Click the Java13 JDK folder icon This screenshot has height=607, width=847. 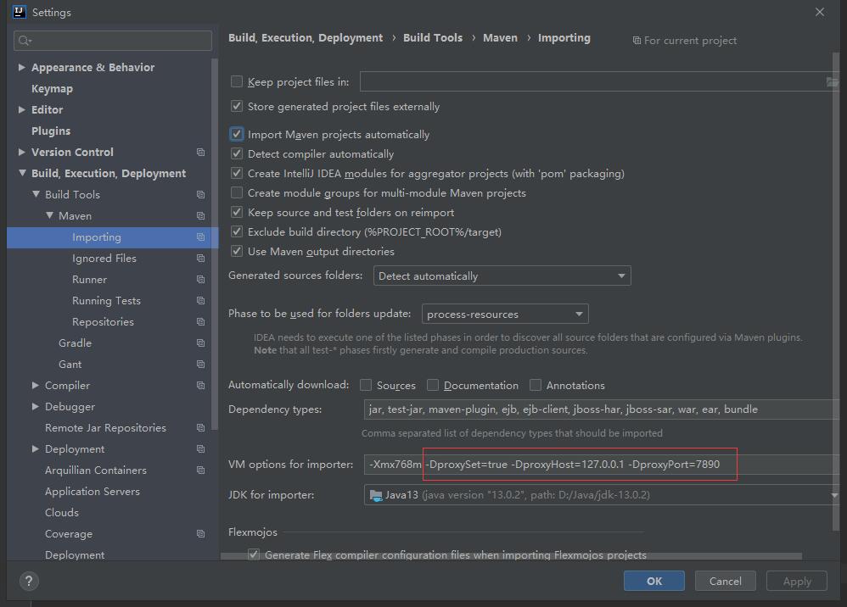click(x=376, y=495)
